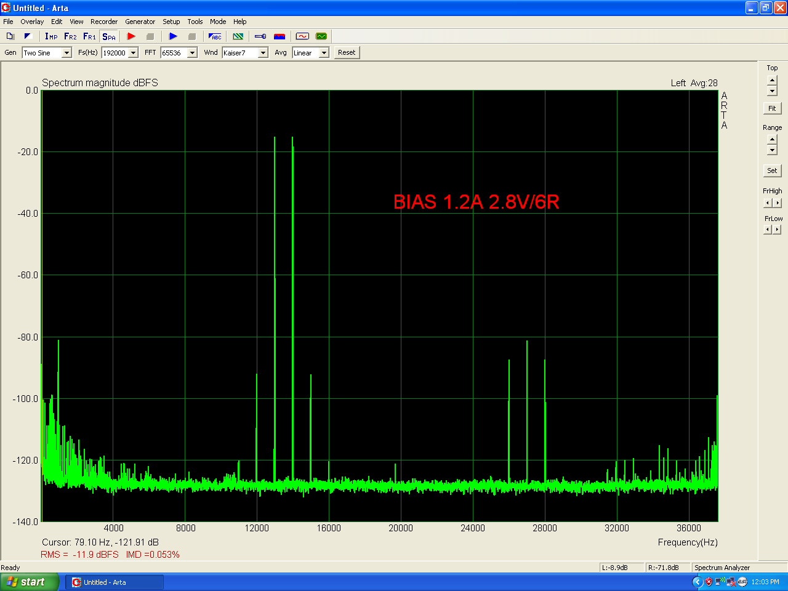Click the Set button

772,171
